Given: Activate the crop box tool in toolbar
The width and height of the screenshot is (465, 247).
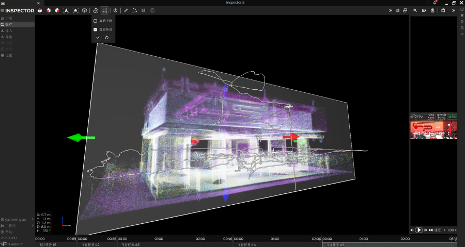Looking at the screenshot, I should point(105,10).
